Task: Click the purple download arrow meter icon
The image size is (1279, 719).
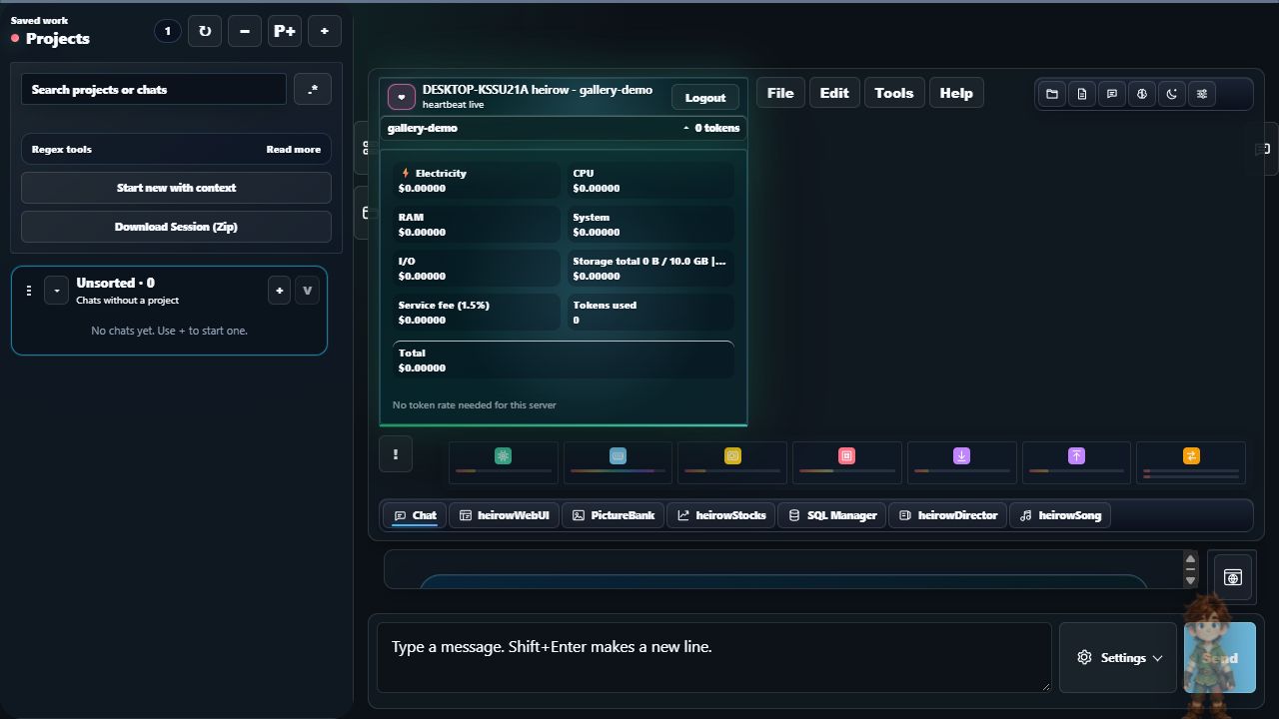Action: (x=961, y=455)
